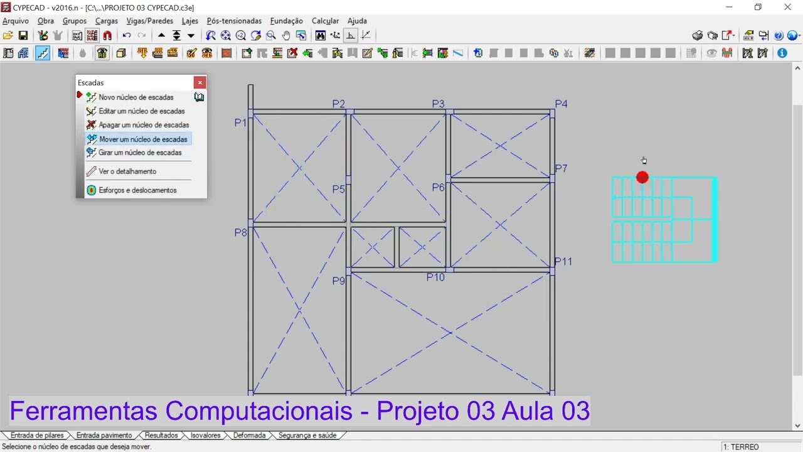Click the printer icon in the toolbar
This screenshot has width=803, height=452.
pos(698,36)
